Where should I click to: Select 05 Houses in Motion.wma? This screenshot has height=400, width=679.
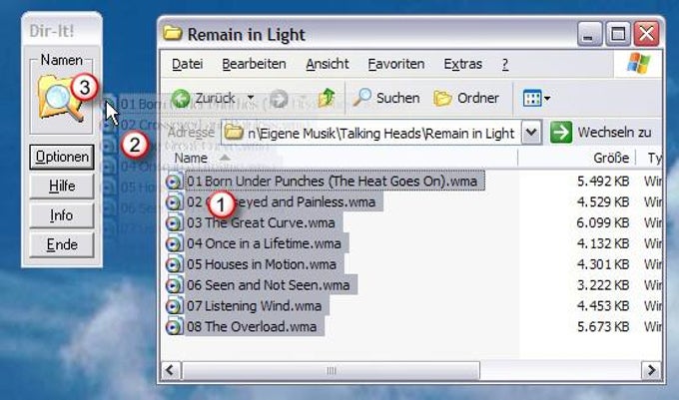(x=262, y=264)
